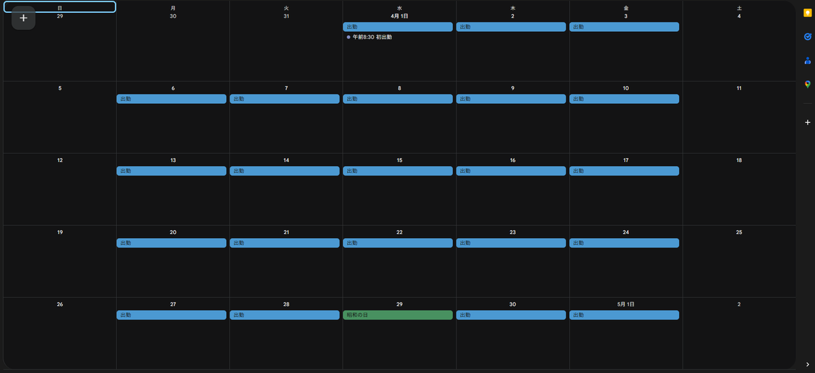Click the 土 weekday column header
The width and height of the screenshot is (815, 373).
[x=739, y=7]
